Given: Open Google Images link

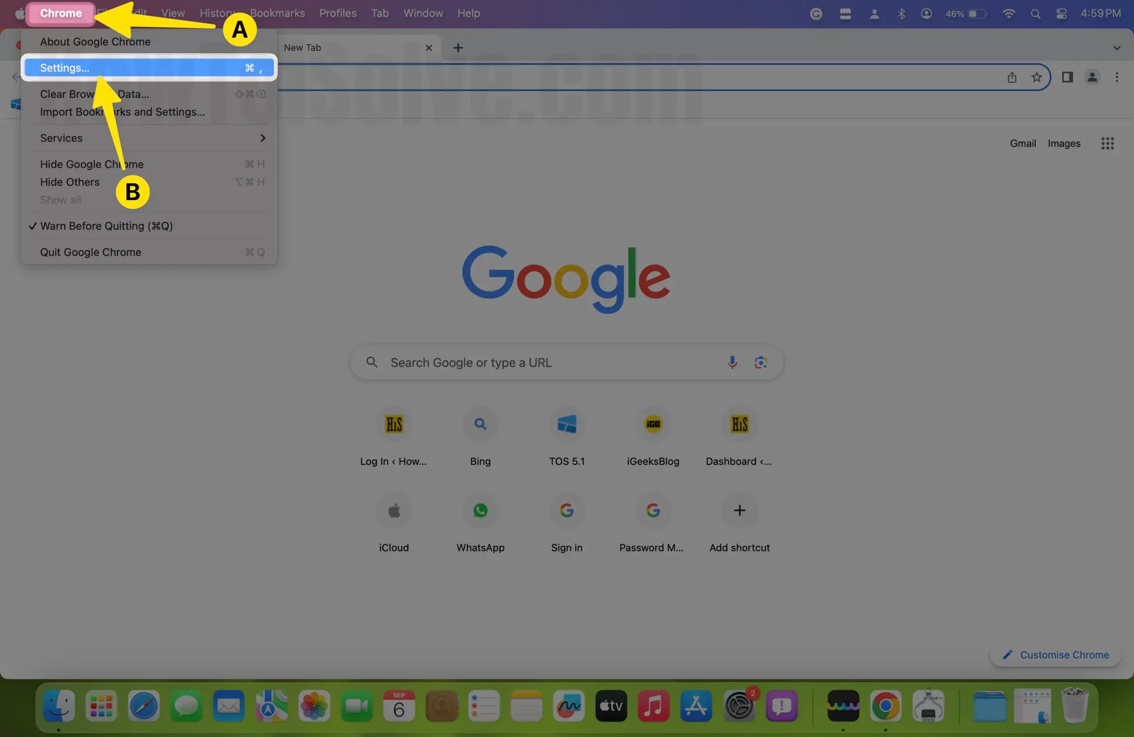Looking at the screenshot, I should pyautogui.click(x=1064, y=143).
